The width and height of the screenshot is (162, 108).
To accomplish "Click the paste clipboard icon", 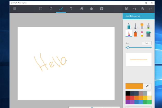I will point(127,9).
